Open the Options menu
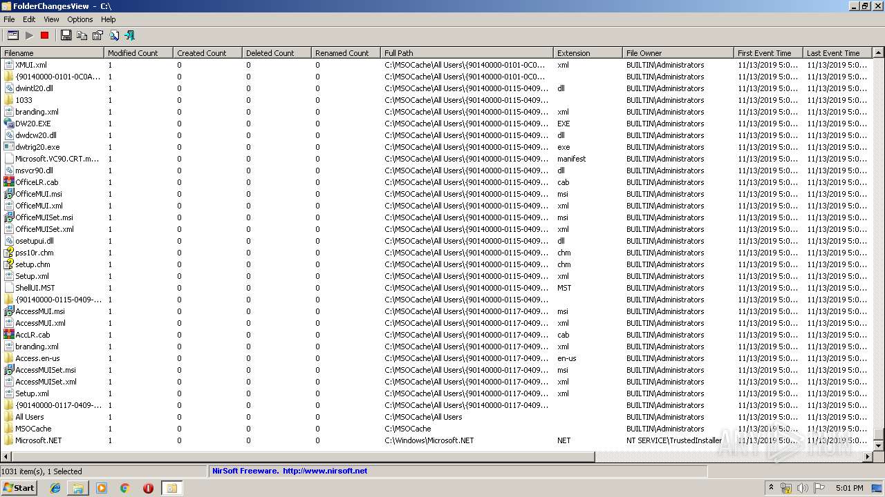The height and width of the screenshot is (497, 885). (x=80, y=19)
